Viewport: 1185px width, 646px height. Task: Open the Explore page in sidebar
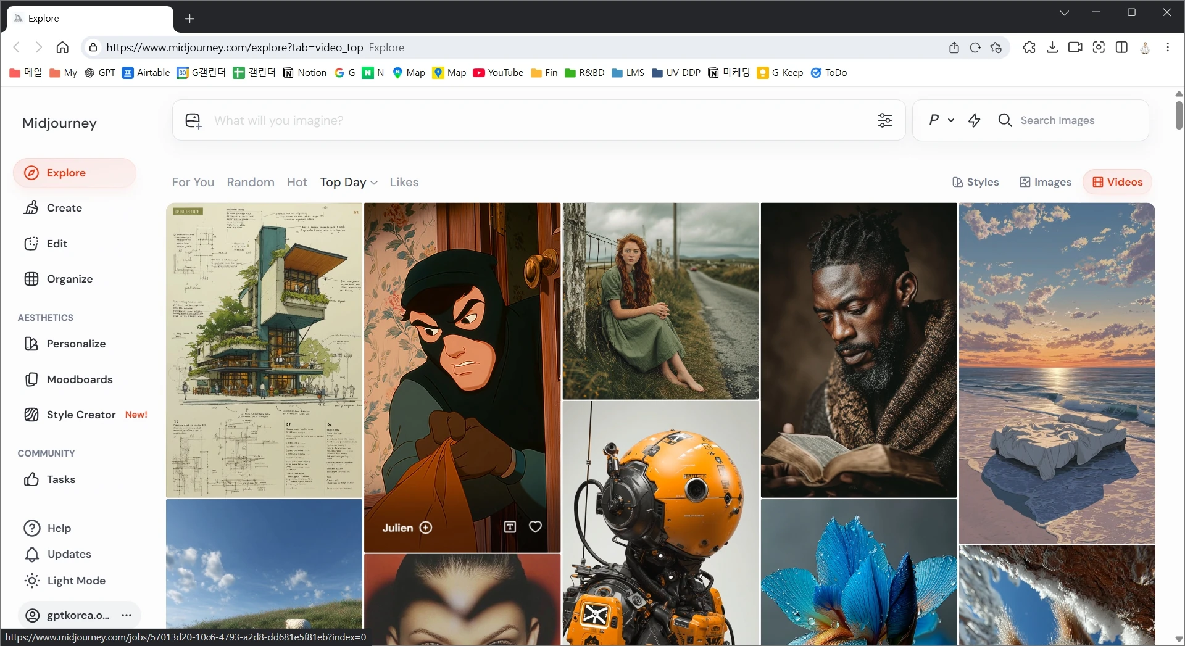click(74, 173)
